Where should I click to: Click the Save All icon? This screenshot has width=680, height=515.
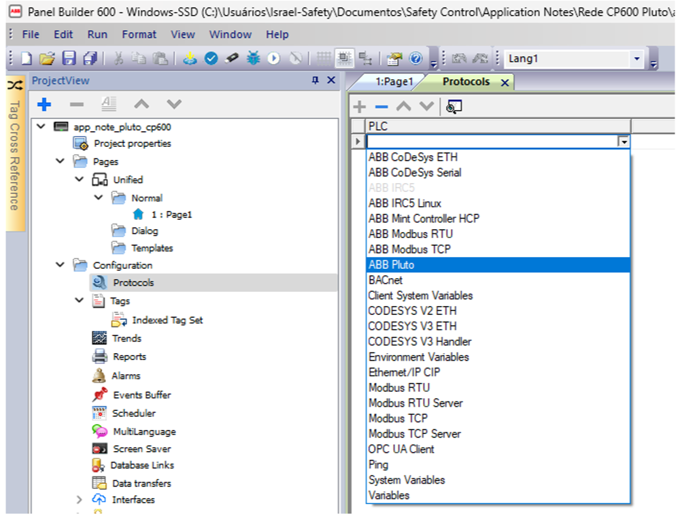pyautogui.click(x=90, y=58)
